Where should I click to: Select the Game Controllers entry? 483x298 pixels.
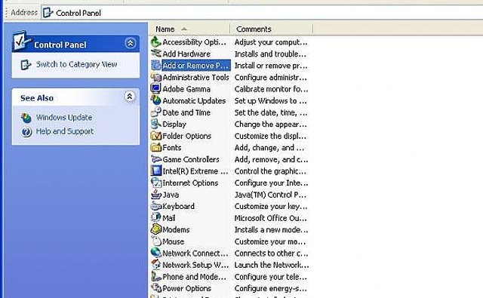pos(191,159)
